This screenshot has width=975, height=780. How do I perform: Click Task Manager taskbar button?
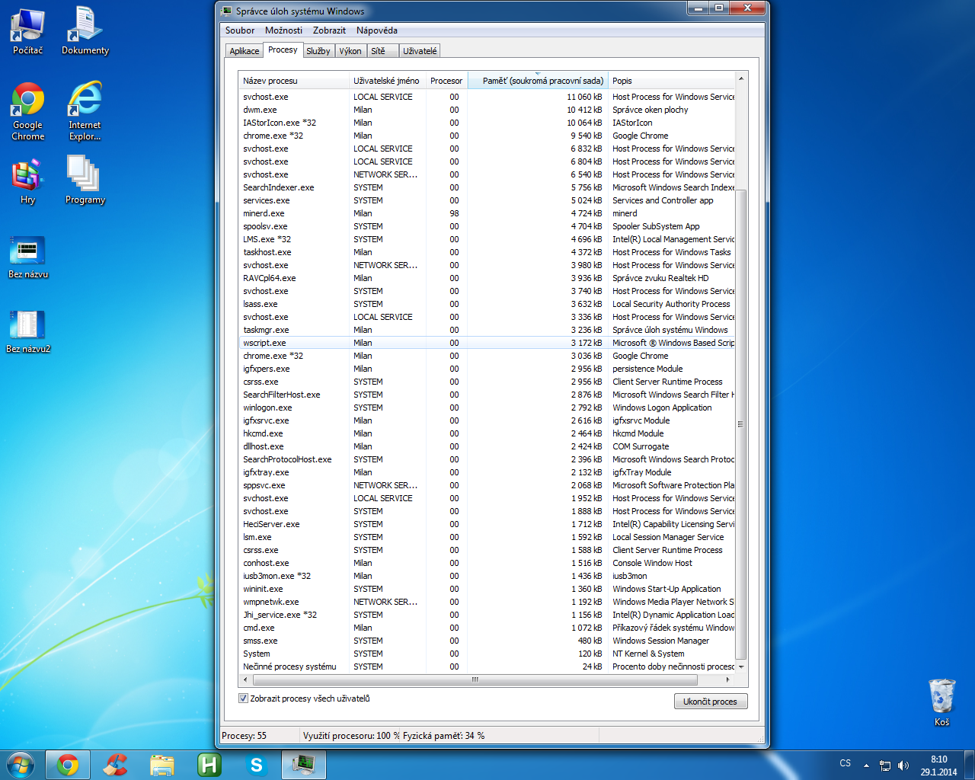304,765
